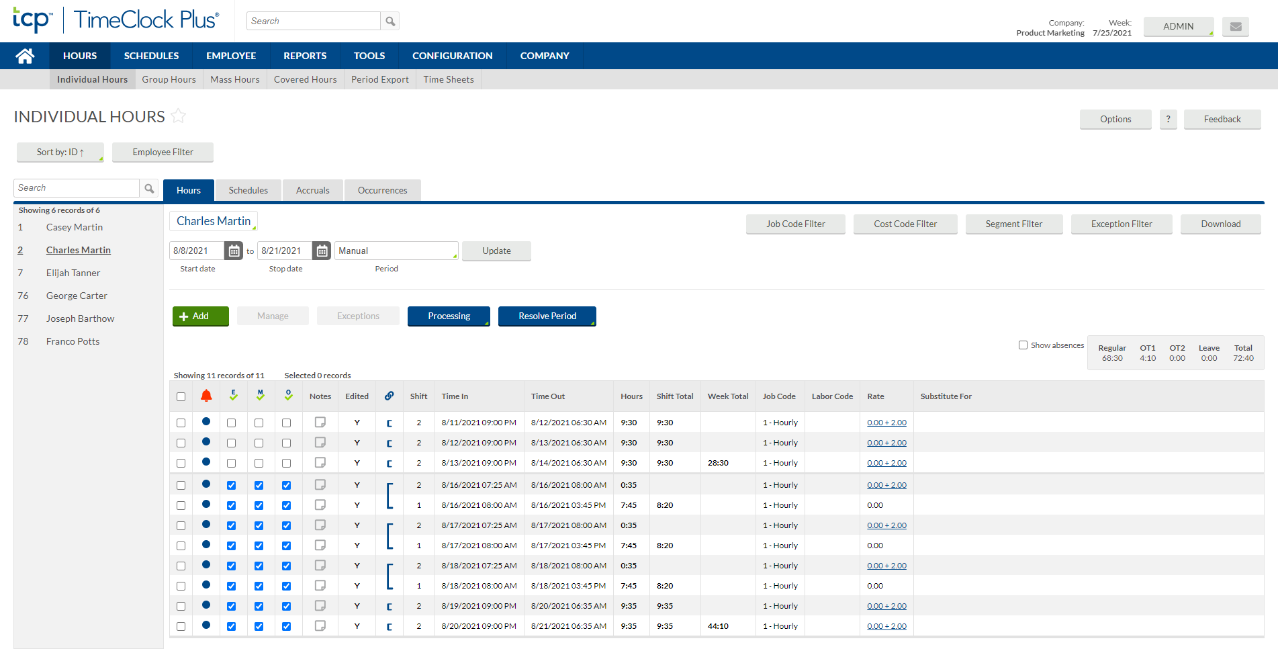Enable the Show absences checkbox
The width and height of the screenshot is (1278, 651).
[x=1023, y=345]
